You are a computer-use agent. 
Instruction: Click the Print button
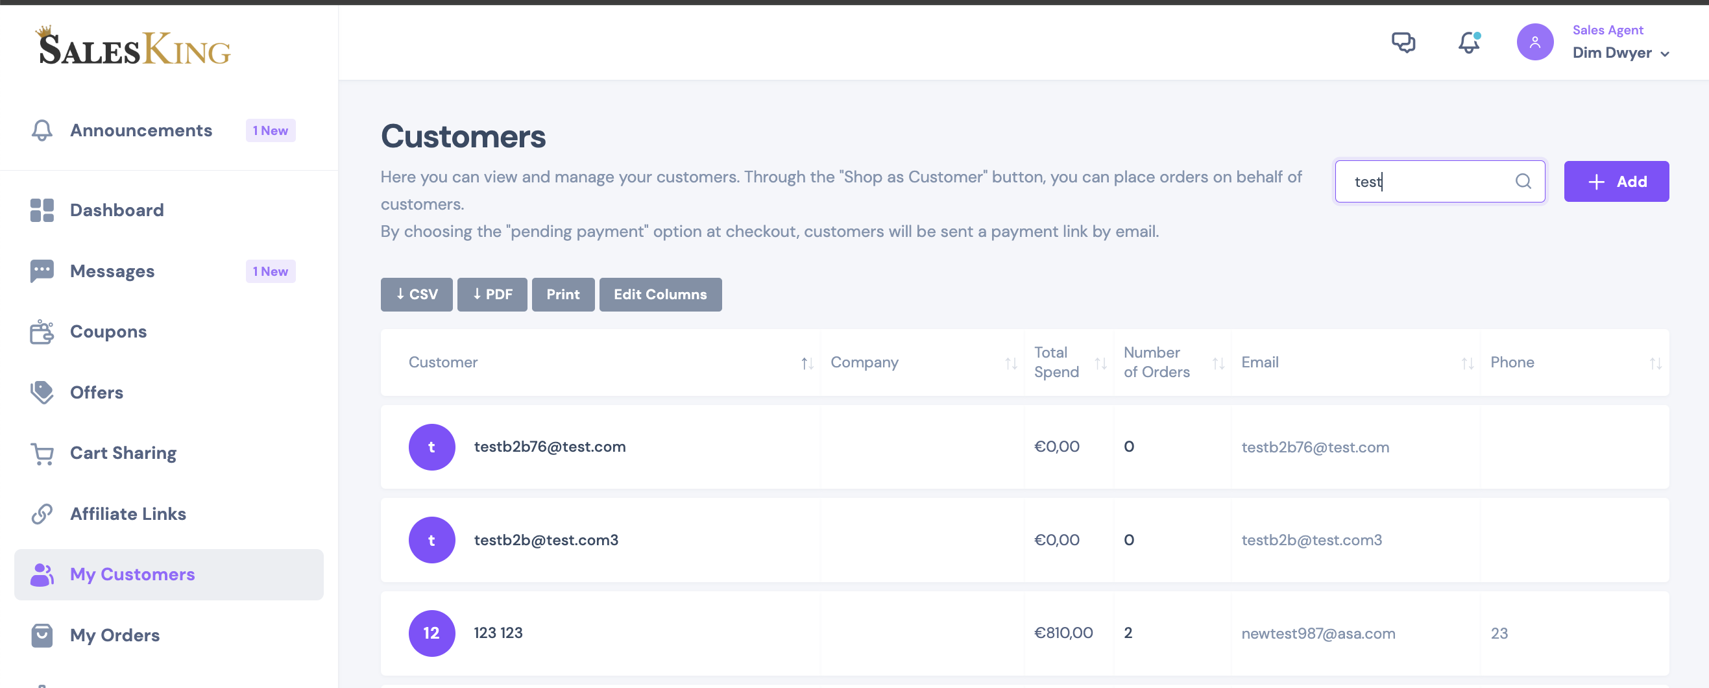pyautogui.click(x=563, y=294)
